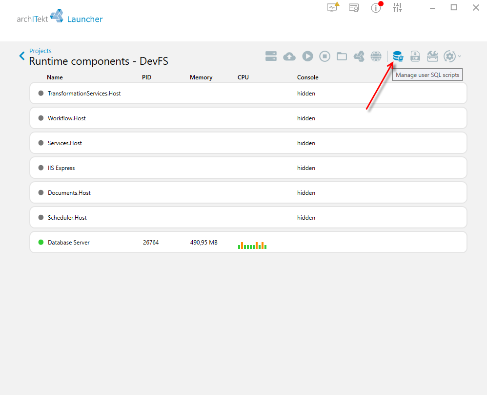Click the ZIP download icon
The width and height of the screenshot is (487, 395).
pyautogui.click(x=415, y=56)
